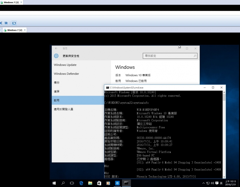This screenshot has width=240, height=187.
Task: Open the Windows Start menu
Action: coord(54,183)
